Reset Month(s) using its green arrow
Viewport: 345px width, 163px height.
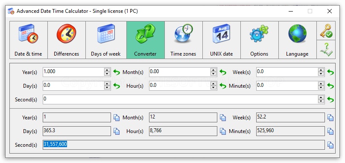click(223, 72)
